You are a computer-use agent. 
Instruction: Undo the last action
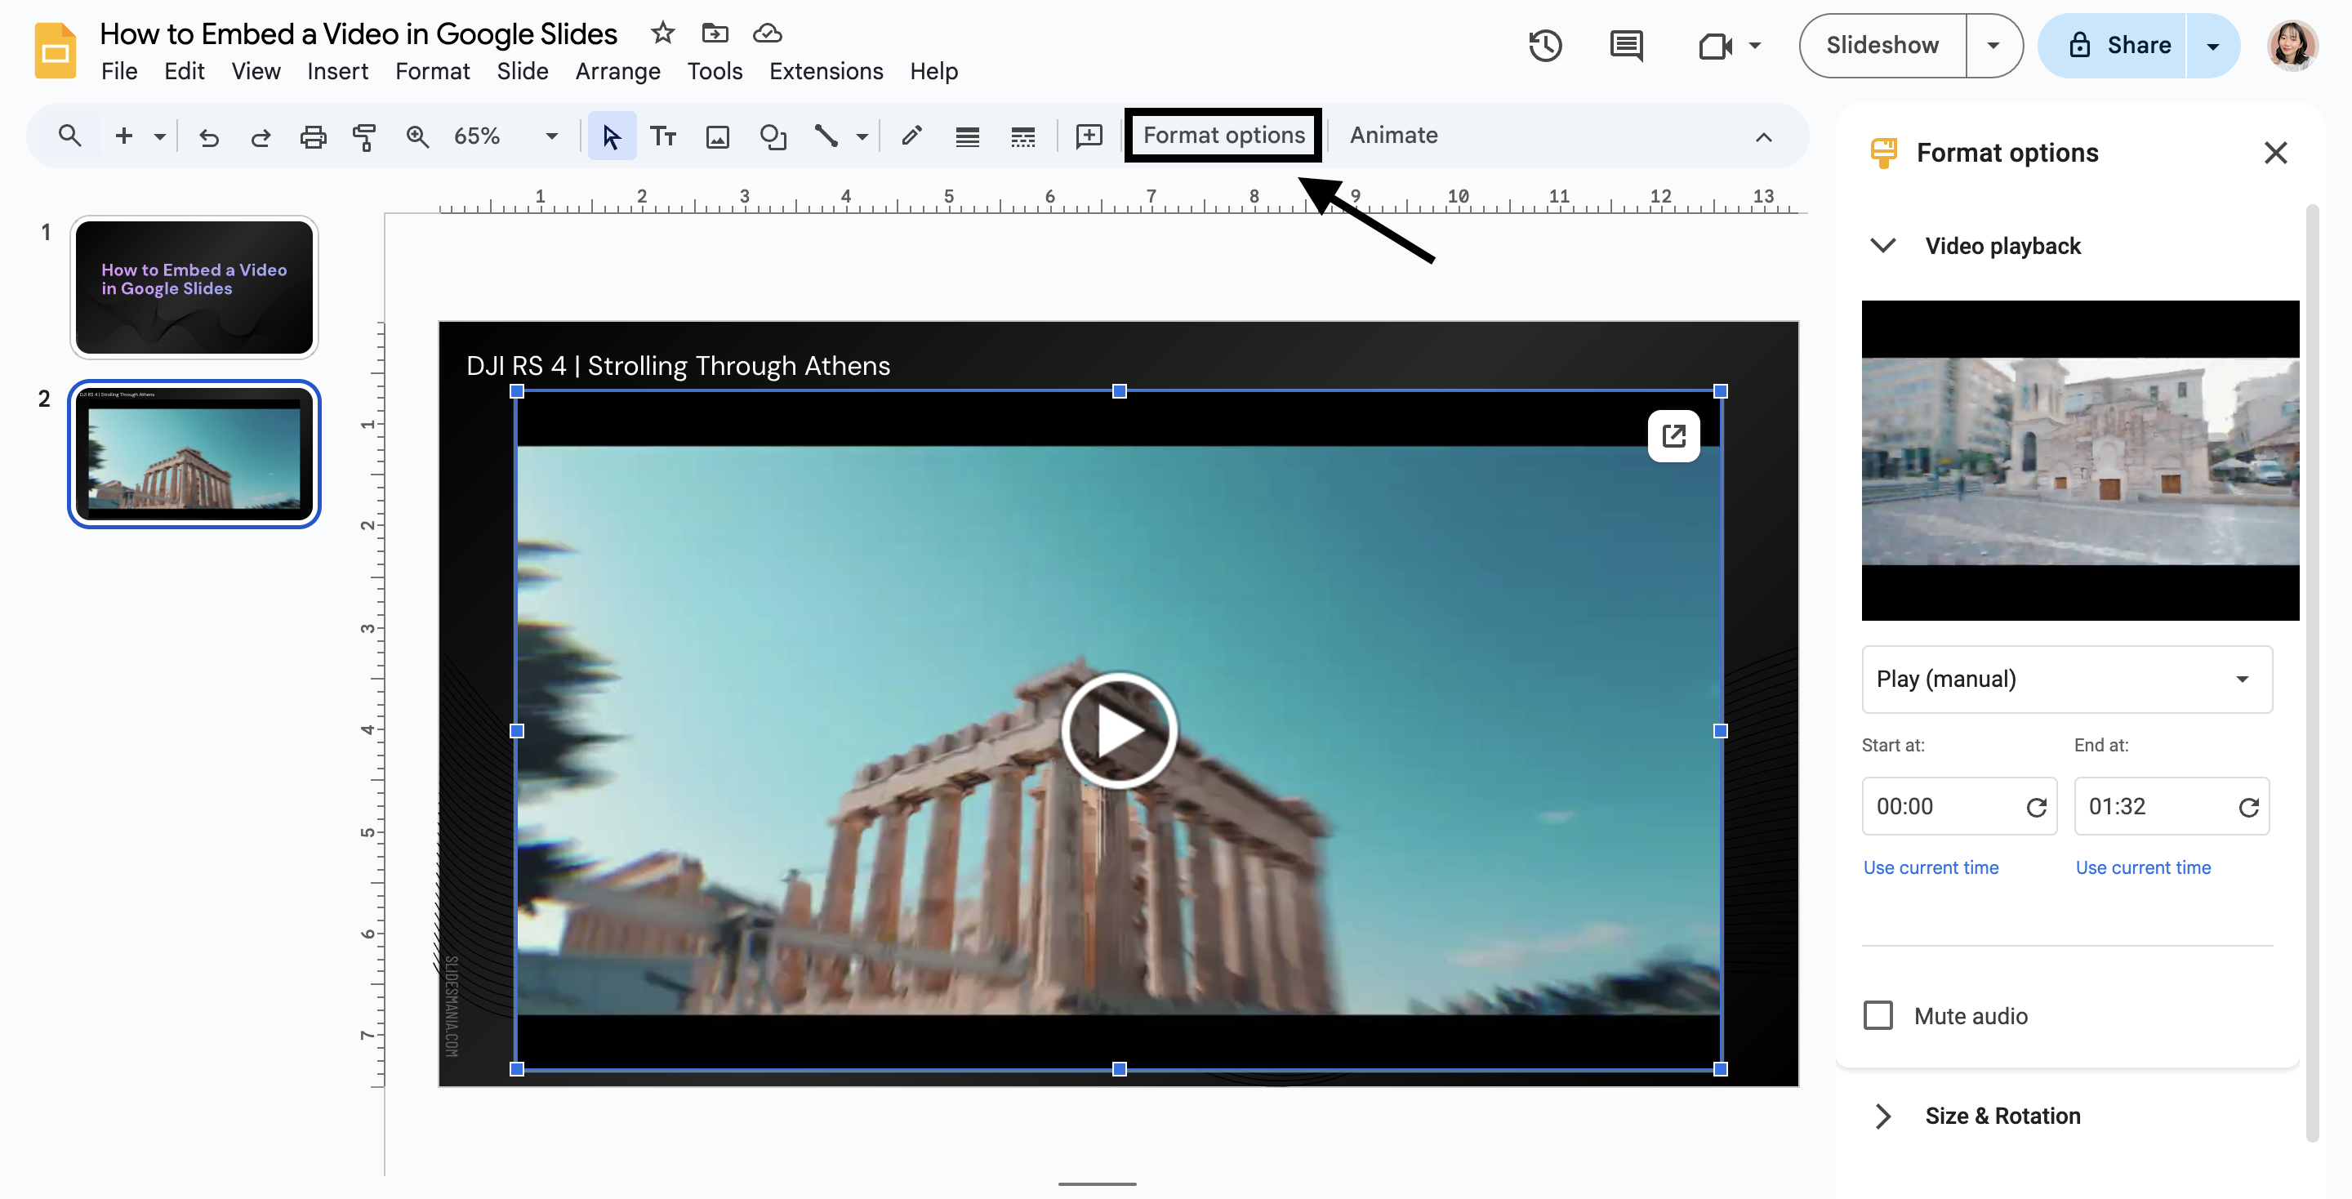[x=209, y=137]
